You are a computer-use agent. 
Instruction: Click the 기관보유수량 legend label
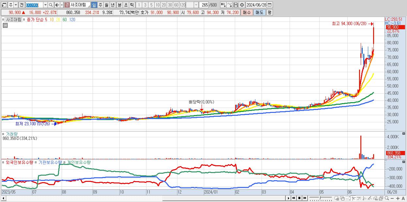click(x=50, y=162)
